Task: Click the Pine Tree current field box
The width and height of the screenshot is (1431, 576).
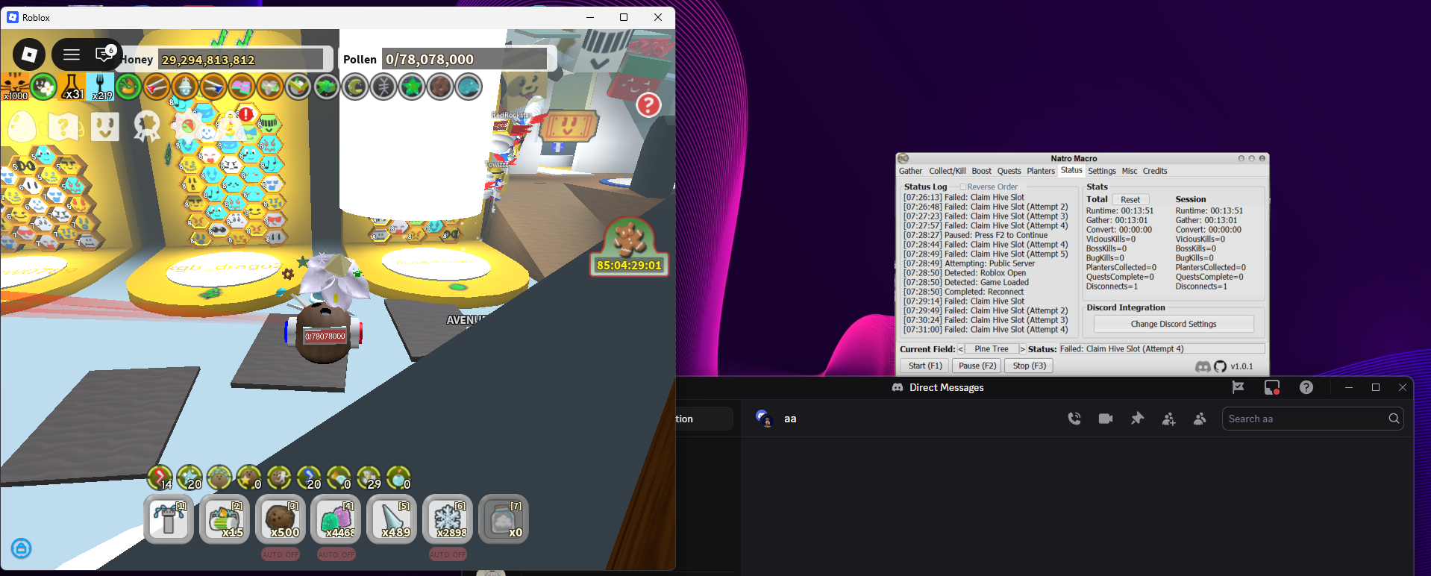Action: [992, 349]
